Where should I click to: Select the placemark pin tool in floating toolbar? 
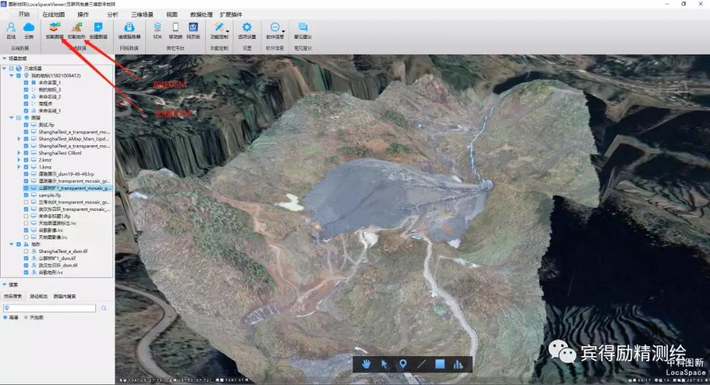point(403,364)
